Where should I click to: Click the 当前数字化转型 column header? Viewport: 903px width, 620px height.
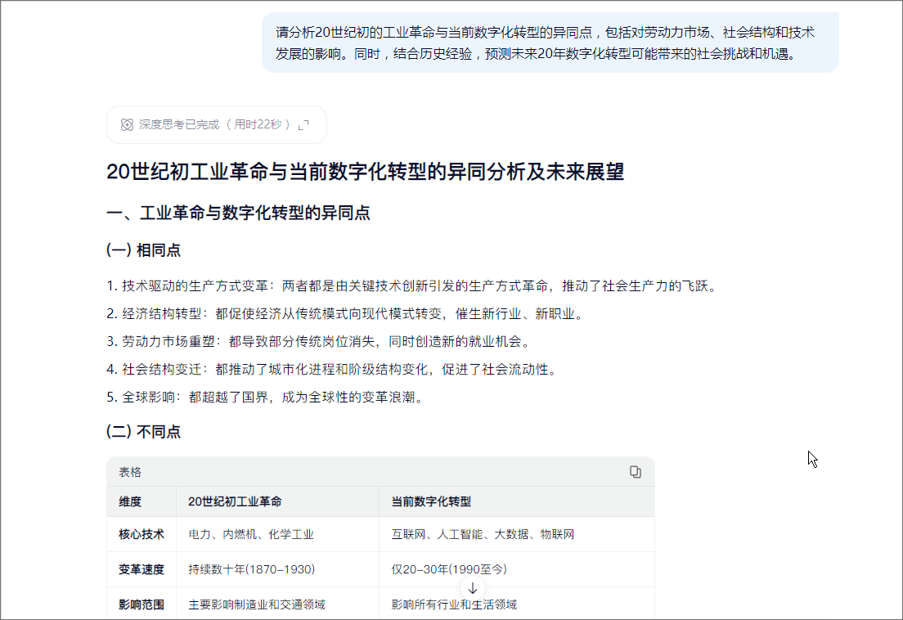click(x=431, y=501)
